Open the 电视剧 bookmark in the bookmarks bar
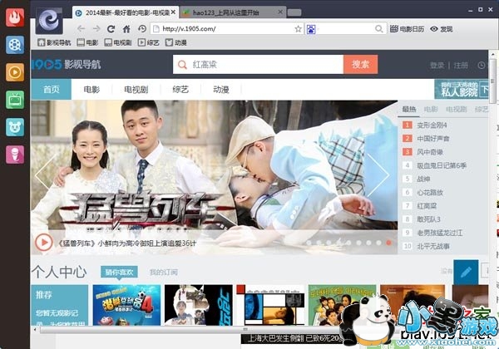This screenshot has width=499, height=349. click(118, 42)
